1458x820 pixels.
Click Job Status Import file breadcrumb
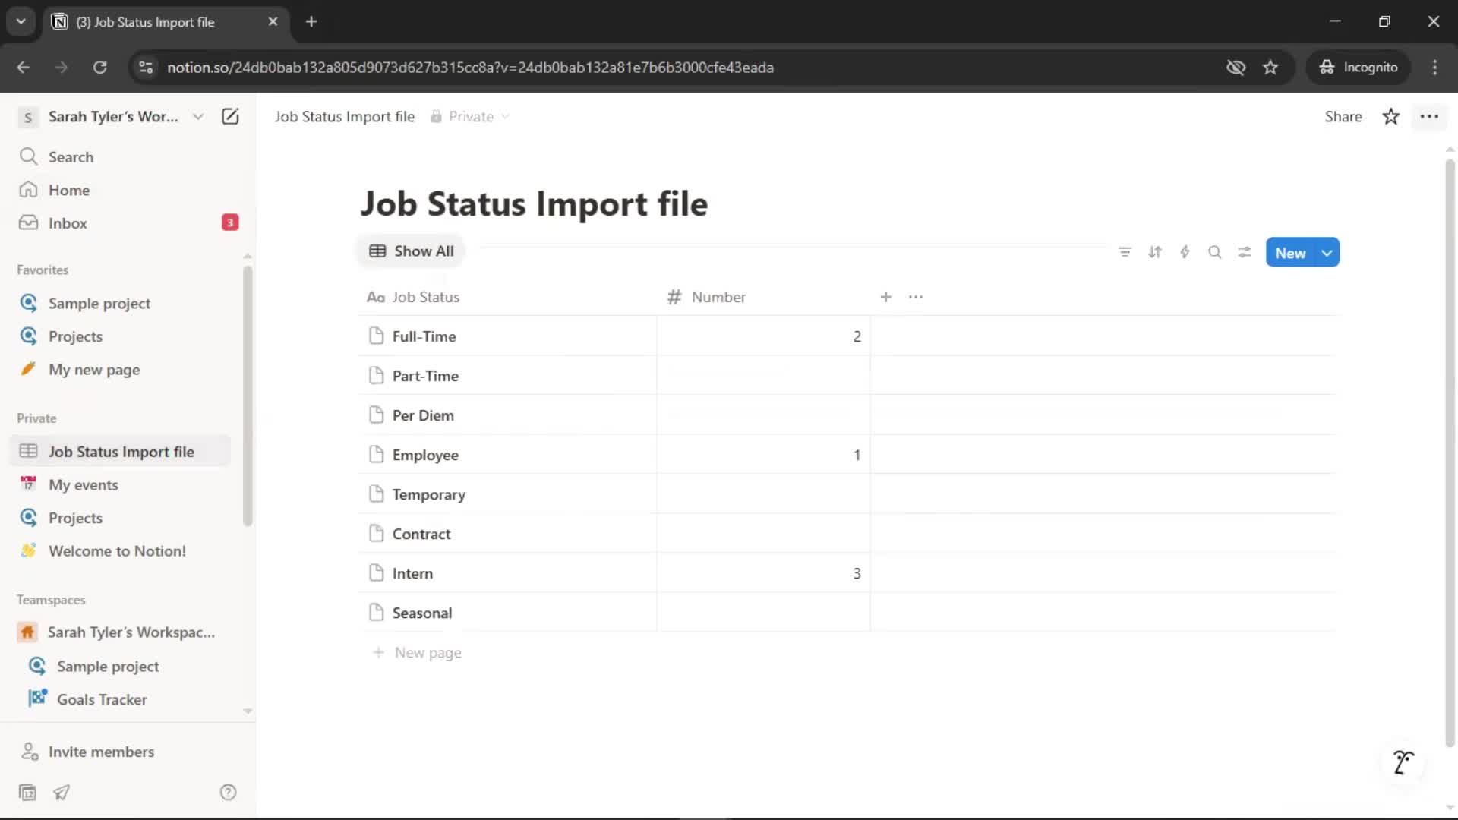(345, 116)
